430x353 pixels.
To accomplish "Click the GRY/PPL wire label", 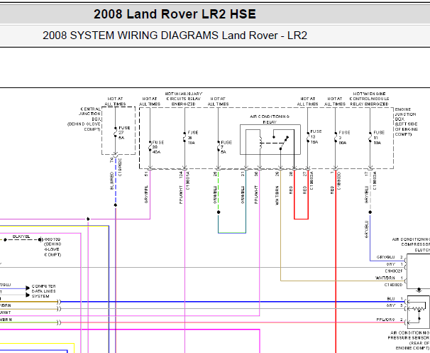I will [146, 194].
